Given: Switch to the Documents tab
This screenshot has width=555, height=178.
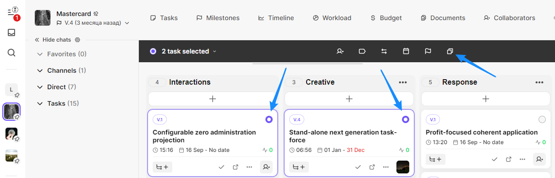Looking at the screenshot, I should coord(443,18).
